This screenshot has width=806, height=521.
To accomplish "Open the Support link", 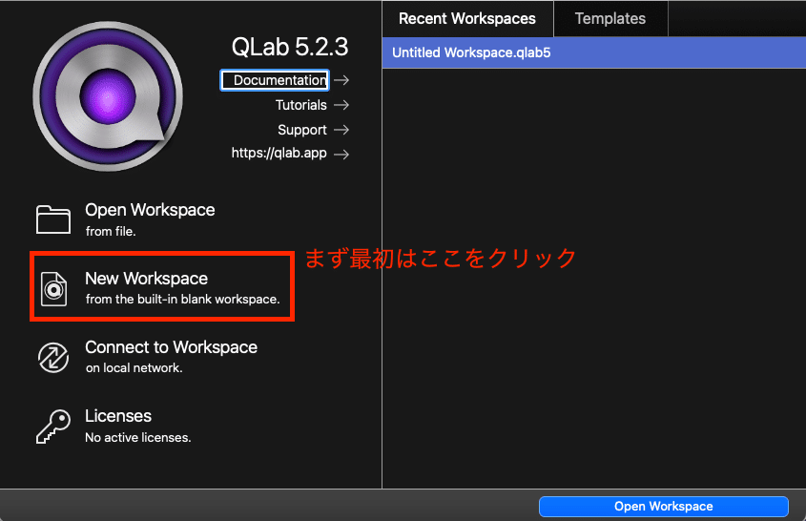I will (x=302, y=130).
